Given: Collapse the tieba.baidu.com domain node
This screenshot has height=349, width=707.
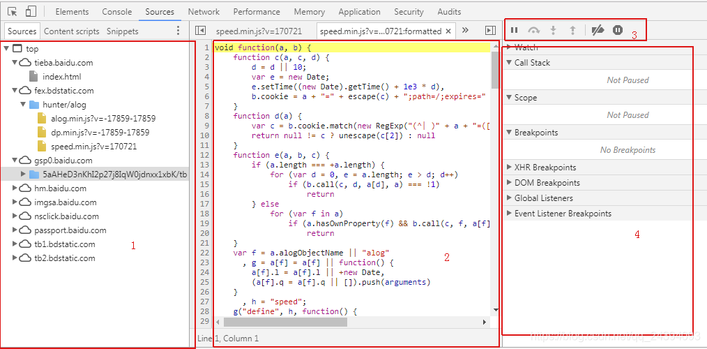Looking at the screenshot, I should pyautogui.click(x=15, y=63).
